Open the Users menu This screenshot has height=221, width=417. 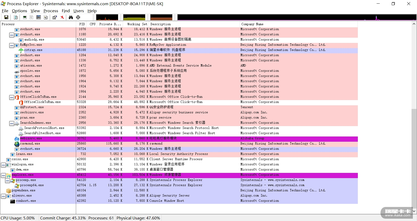click(79, 11)
